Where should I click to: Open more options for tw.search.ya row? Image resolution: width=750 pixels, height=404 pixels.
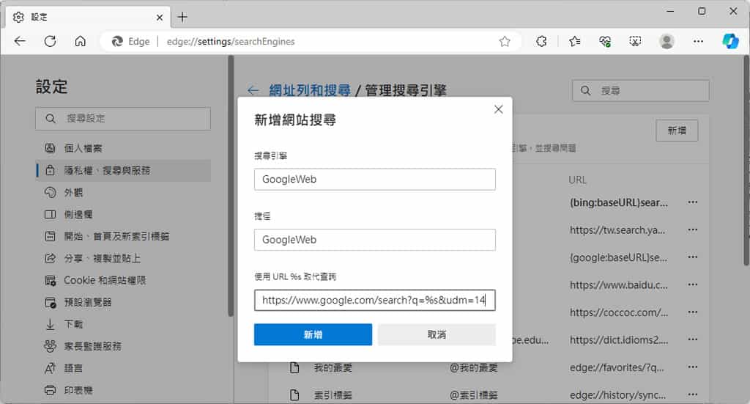(692, 229)
